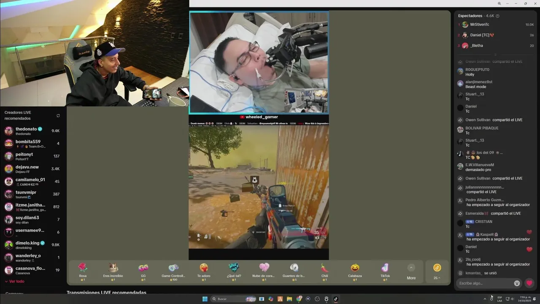Image resolution: width=540 pixels, height=304 pixels.
Task: Click the coin recharge icon
Action: click(437, 268)
